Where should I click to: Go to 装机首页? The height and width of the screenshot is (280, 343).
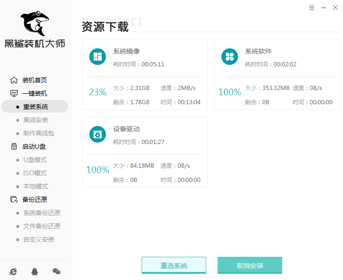tap(35, 80)
